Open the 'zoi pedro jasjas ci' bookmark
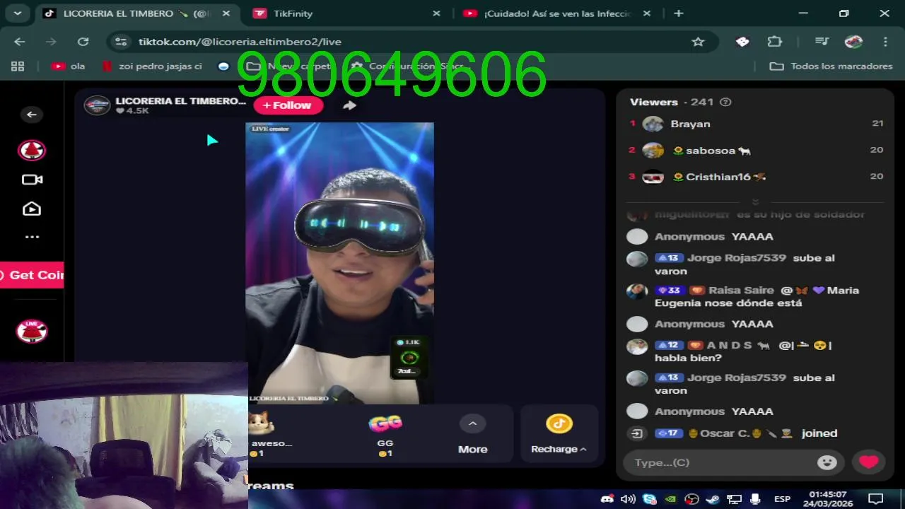Screen dimensions: 905x509 click(152, 66)
